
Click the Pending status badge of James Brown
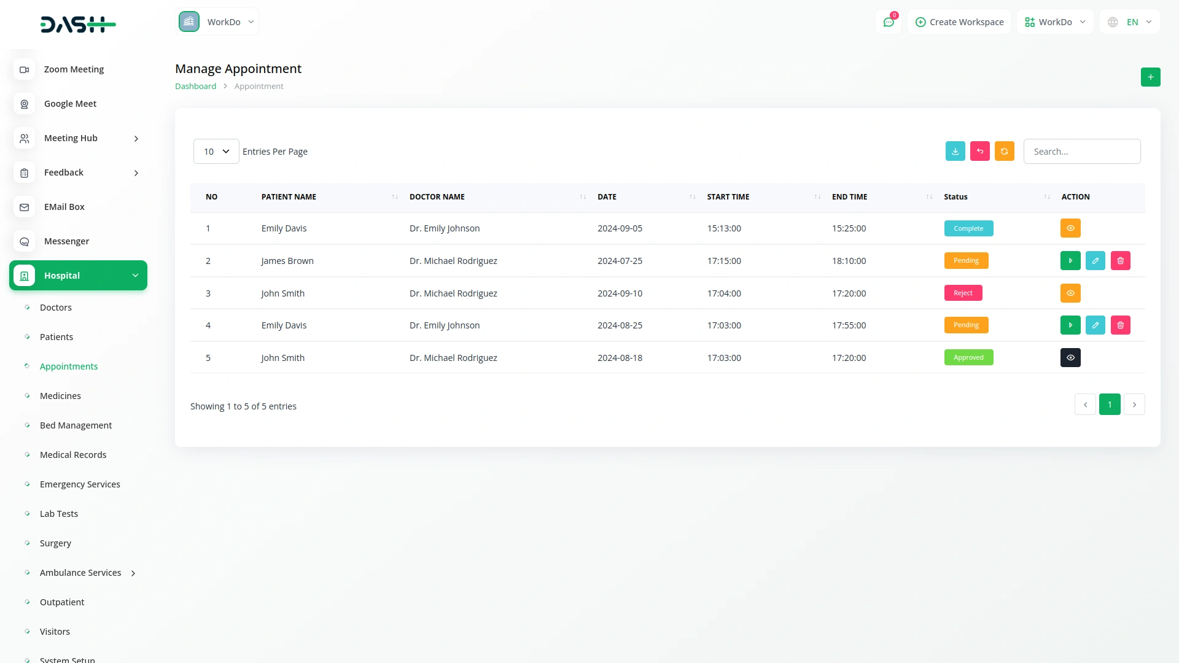[x=965, y=261]
